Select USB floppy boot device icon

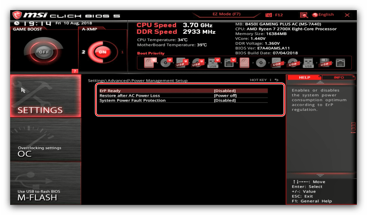click(x=325, y=63)
